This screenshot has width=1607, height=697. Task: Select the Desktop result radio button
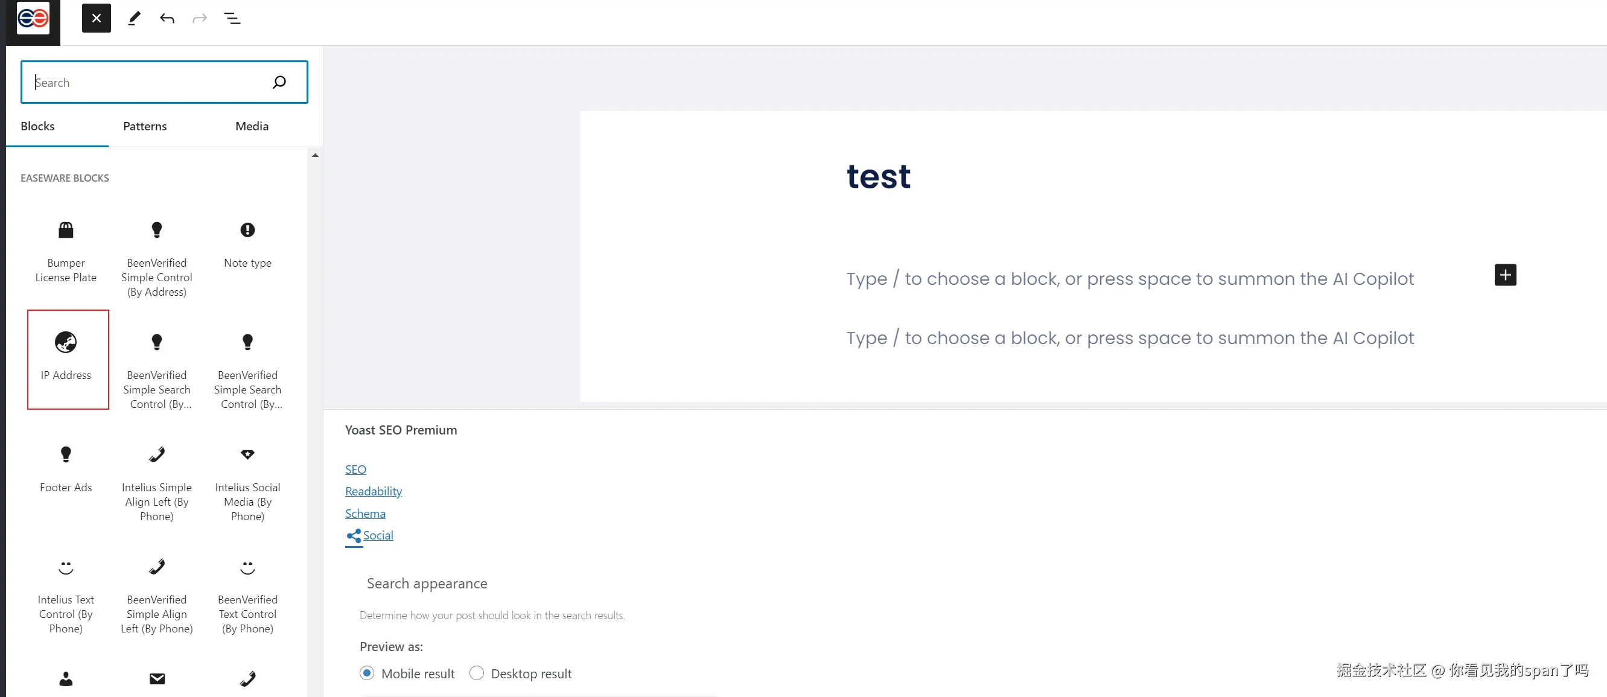point(477,673)
